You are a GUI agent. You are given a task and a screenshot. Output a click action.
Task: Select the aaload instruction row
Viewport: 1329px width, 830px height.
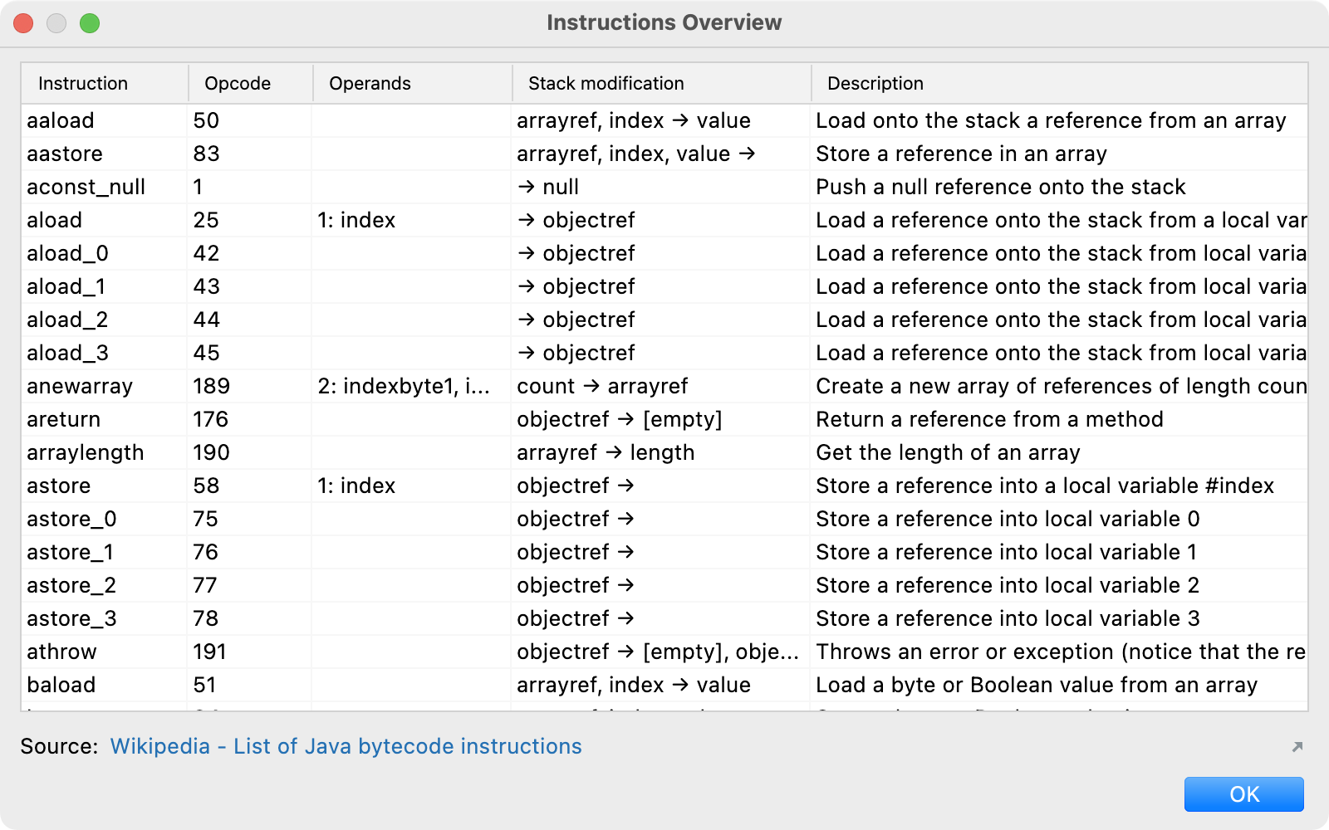[x=664, y=120]
